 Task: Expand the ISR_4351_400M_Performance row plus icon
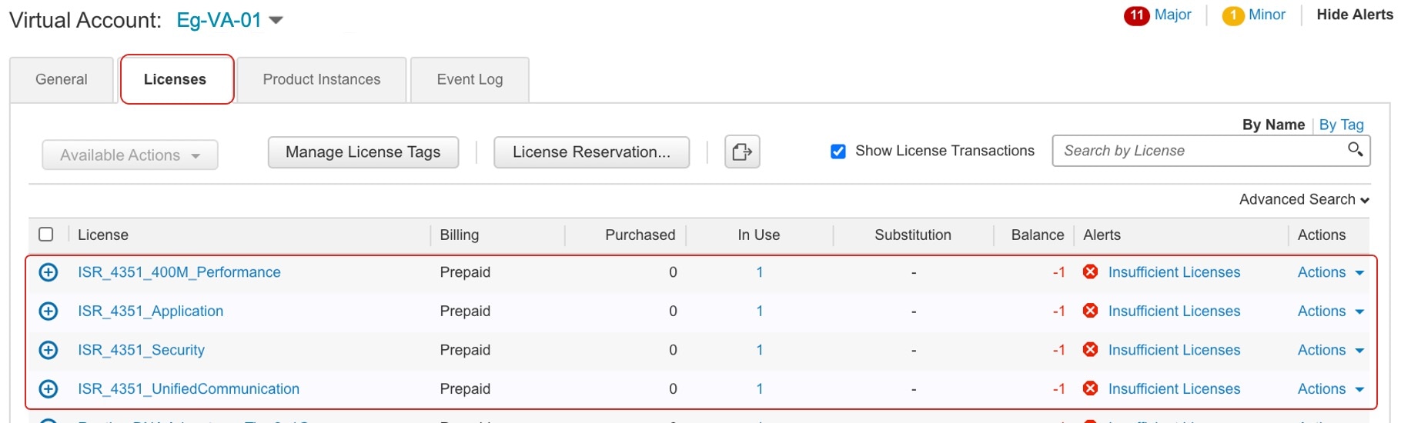[x=48, y=272]
